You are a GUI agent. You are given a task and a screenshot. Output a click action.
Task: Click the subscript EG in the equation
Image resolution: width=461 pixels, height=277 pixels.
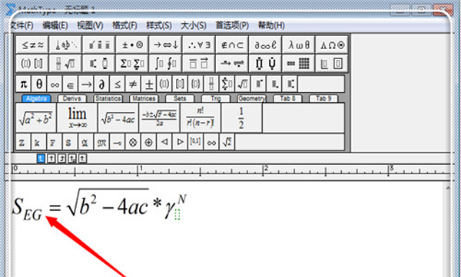click(x=32, y=215)
